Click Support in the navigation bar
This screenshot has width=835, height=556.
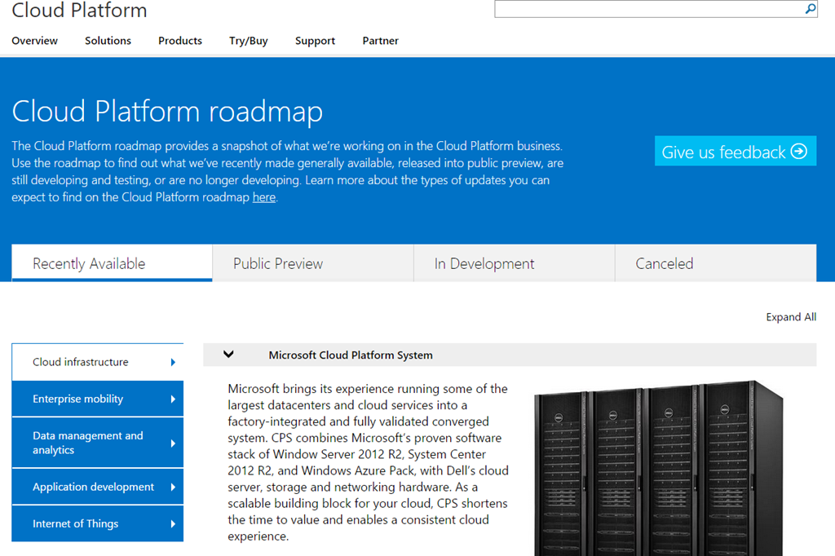point(315,40)
